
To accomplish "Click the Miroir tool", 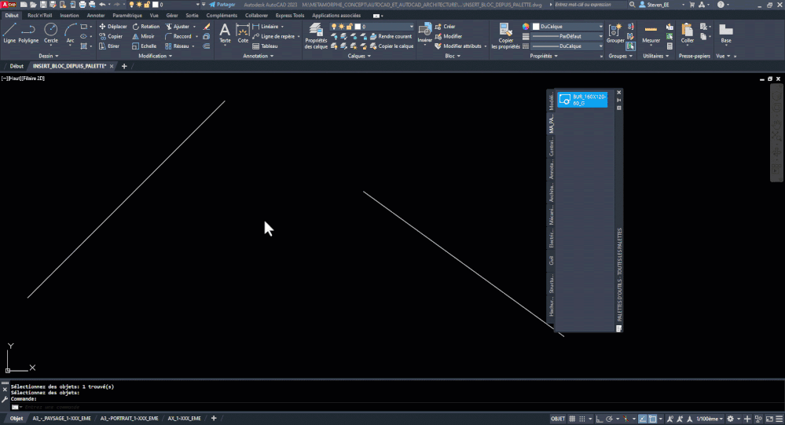I will (143, 37).
